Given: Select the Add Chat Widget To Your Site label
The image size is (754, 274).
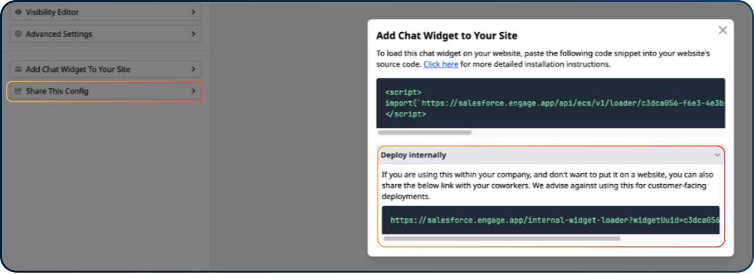Looking at the screenshot, I should (x=78, y=70).
